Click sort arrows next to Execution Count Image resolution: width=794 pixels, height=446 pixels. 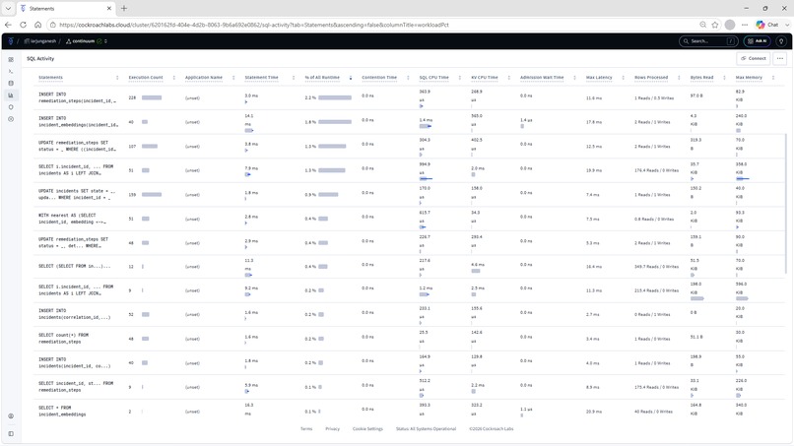173,78
